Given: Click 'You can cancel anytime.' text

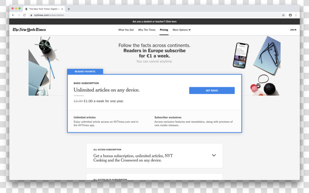Looking at the screenshot, I should click(154, 61).
